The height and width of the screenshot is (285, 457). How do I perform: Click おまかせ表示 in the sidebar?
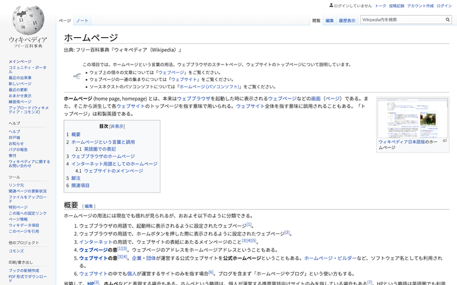tap(20, 95)
